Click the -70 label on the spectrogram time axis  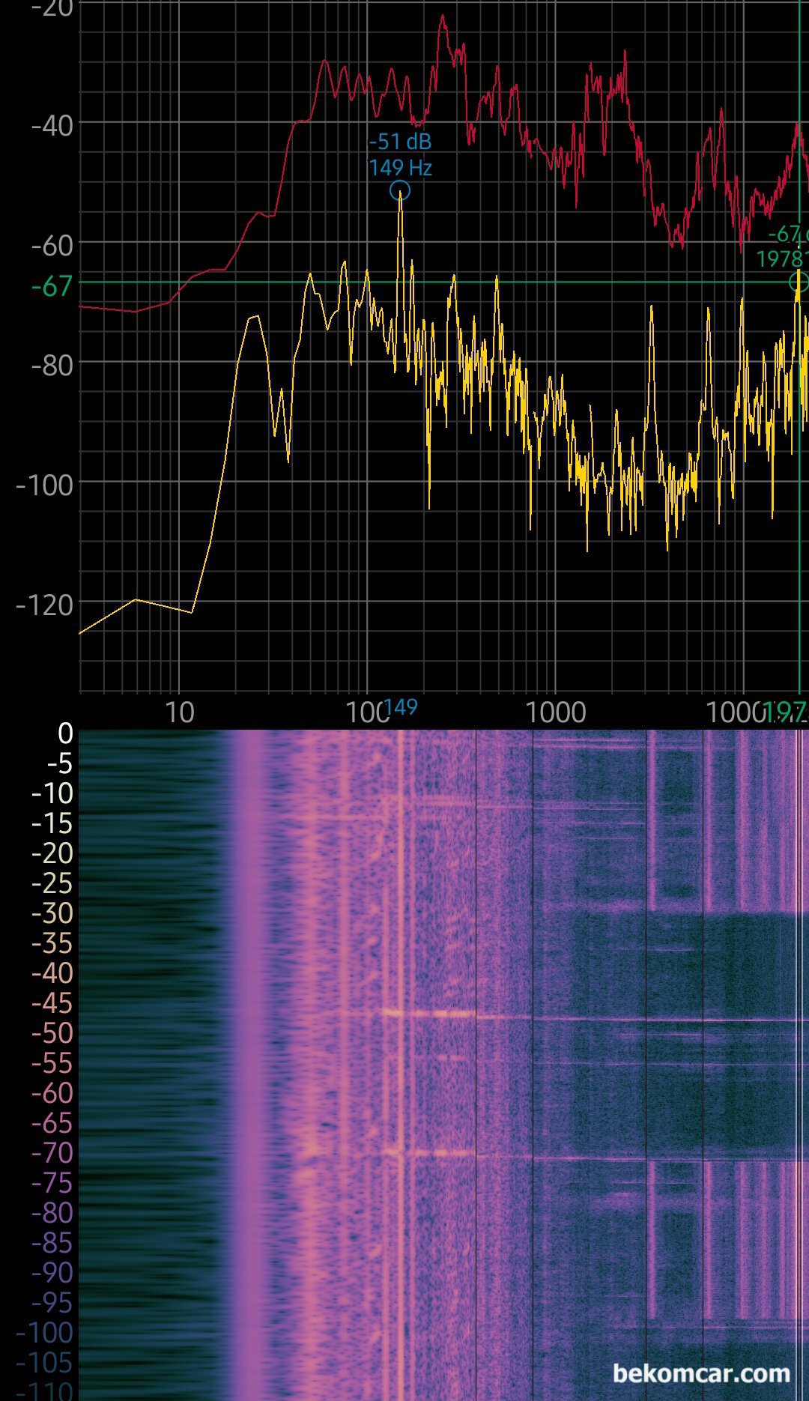click(52, 1153)
